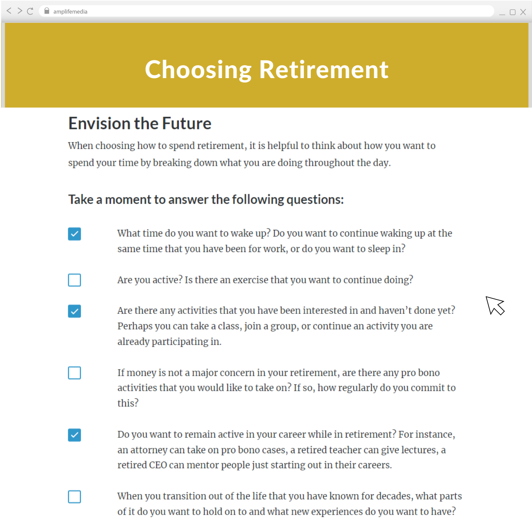Check the life transition question
Image resolution: width=532 pixels, height=532 pixels.
[x=74, y=497]
